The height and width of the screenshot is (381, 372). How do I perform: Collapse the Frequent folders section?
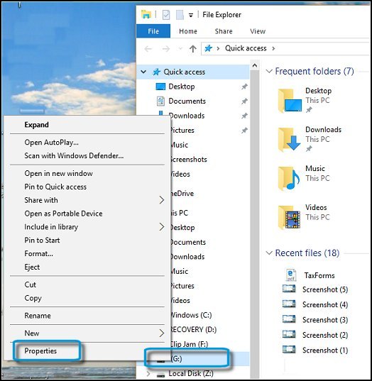point(269,71)
